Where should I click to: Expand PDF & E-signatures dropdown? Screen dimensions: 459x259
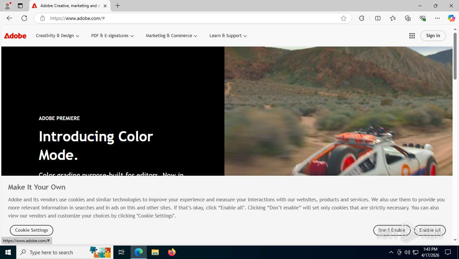coord(112,36)
